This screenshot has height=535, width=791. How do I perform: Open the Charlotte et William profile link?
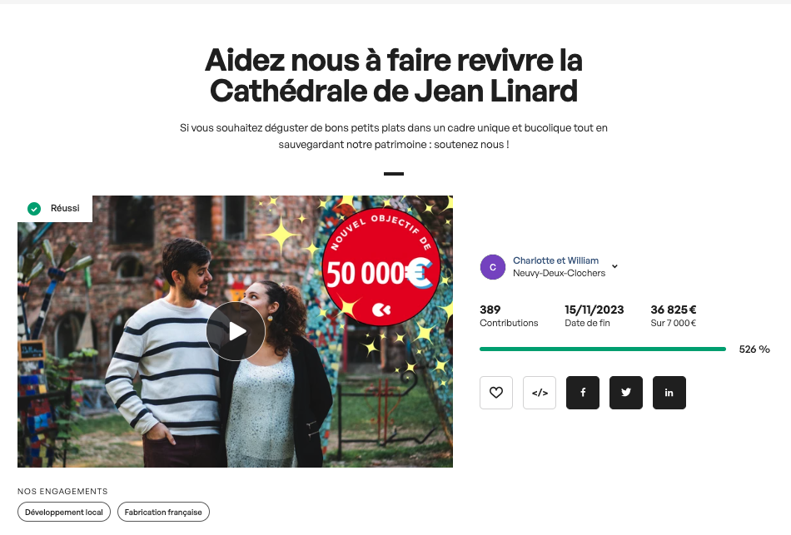(555, 260)
